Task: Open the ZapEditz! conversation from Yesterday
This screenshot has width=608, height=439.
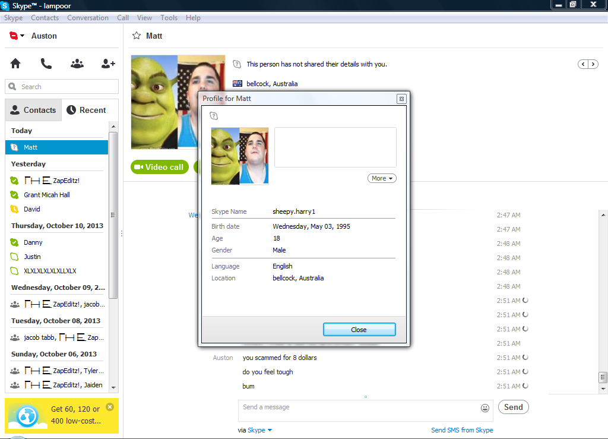Action: (56, 181)
